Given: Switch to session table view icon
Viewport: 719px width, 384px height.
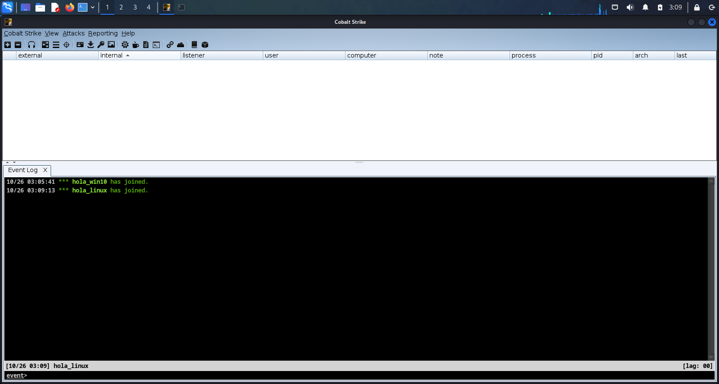Looking at the screenshot, I should [56, 45].
